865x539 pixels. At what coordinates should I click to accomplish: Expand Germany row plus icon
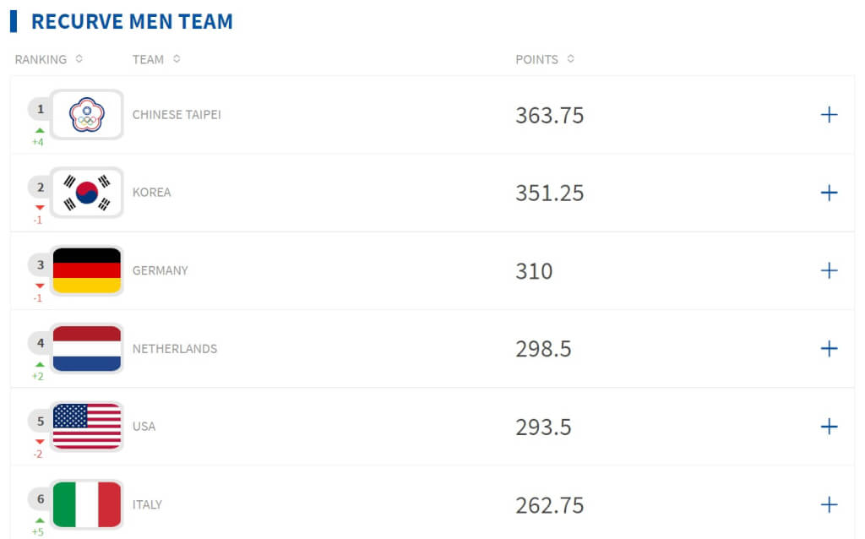[829, 270]
